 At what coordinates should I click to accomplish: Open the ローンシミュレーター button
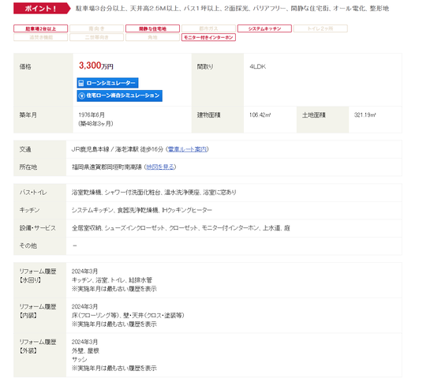pos(107,83)
